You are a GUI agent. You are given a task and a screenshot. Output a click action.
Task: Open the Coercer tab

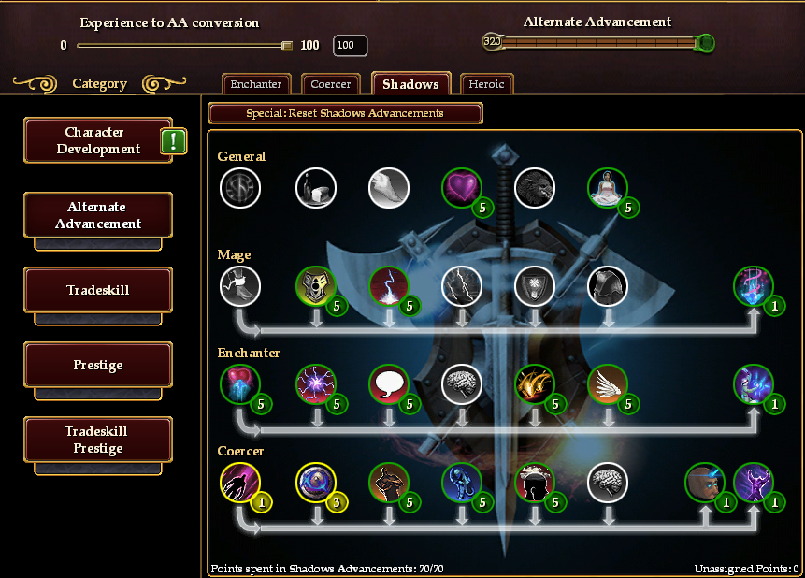(x=331, y=84)
